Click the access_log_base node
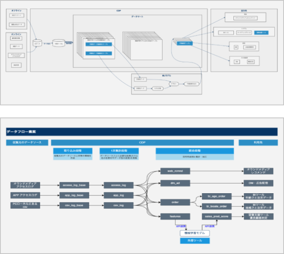Image resolution: width=284 pixels, height=254 pixels. click(74, 185)
